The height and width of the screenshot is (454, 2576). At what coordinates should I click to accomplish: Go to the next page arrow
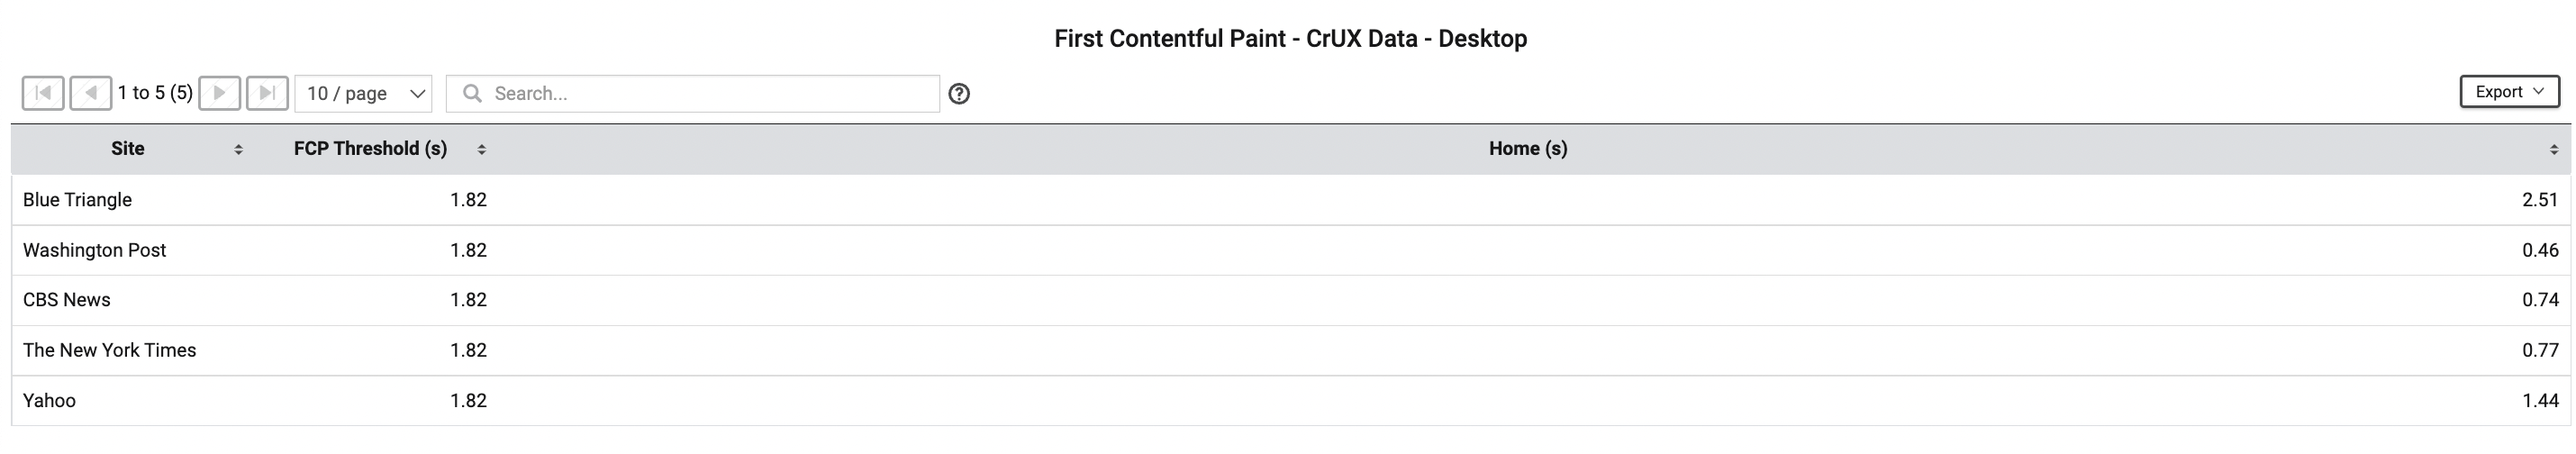pos(219,93)
